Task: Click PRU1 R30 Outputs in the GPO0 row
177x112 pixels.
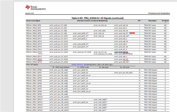Action: click(150, 70)
